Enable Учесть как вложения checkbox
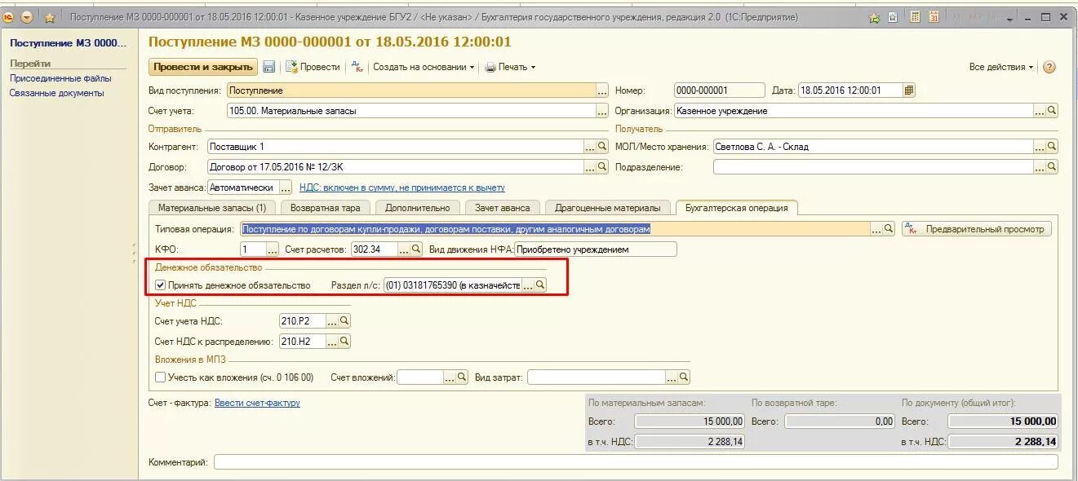 coord(160,377)
